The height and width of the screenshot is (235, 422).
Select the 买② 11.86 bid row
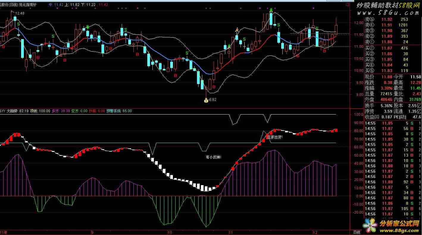(x=393, y=54)
